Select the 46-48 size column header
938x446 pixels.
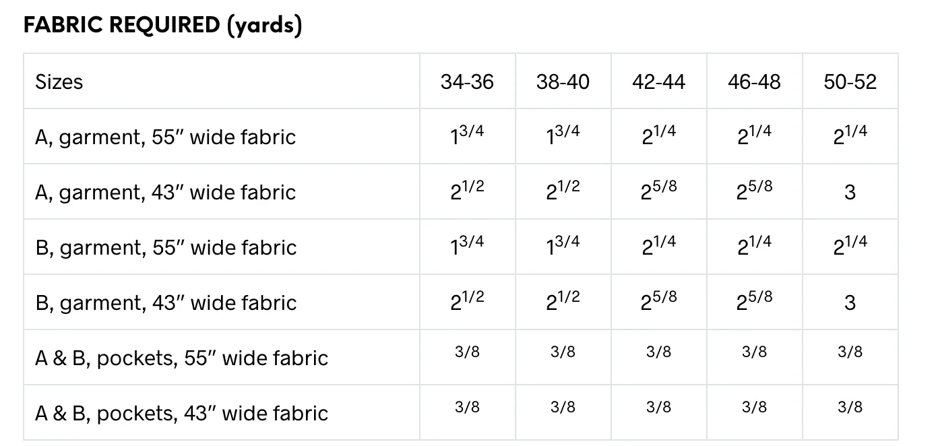754,82
